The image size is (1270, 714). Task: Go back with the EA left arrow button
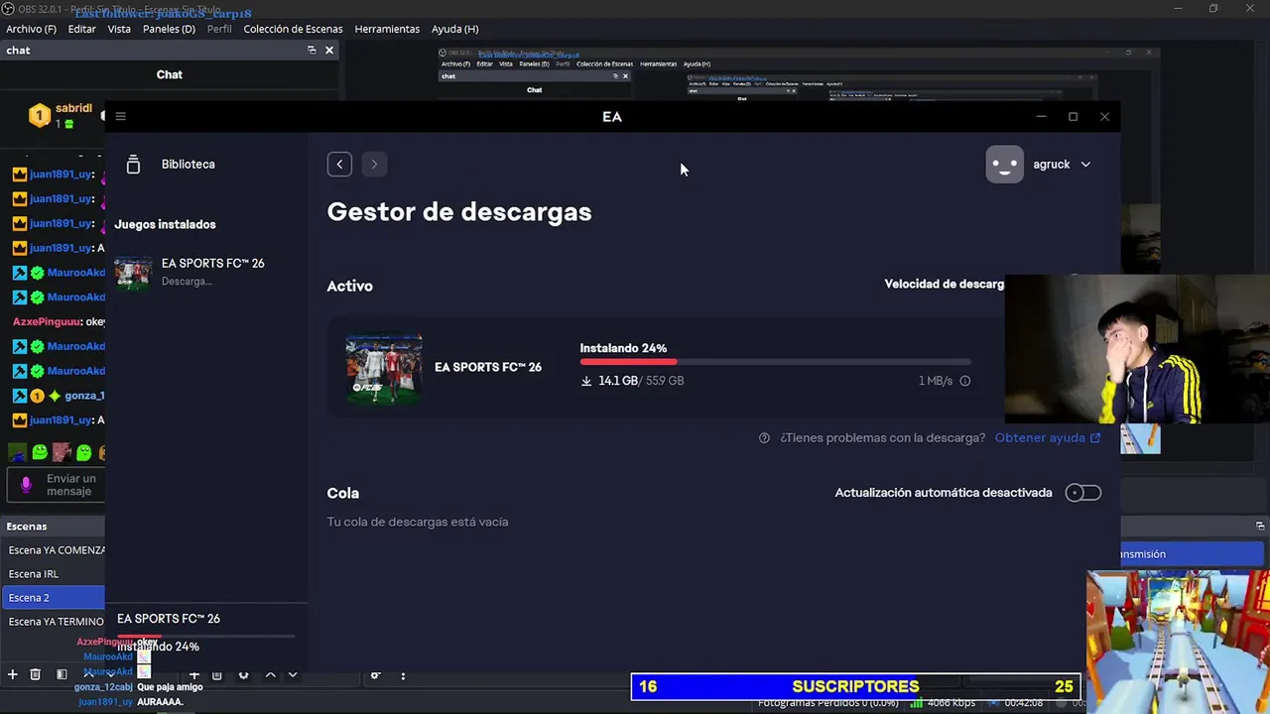pos(339,165)
